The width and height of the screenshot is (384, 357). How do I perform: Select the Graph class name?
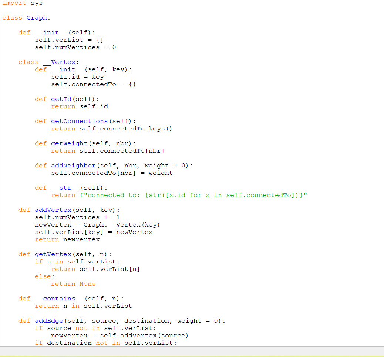click(x=36, y=17)
